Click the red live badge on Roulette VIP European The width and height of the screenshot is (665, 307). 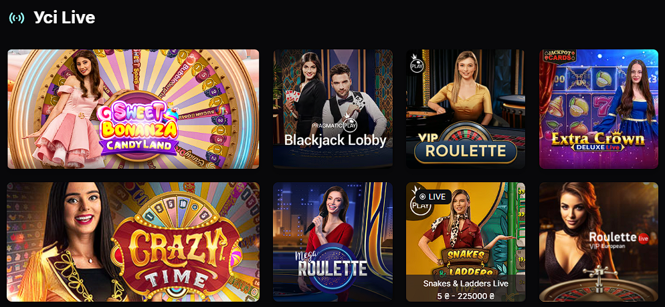tap(644, 238)
